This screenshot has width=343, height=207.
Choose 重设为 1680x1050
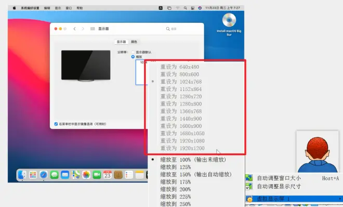(182, 134)
